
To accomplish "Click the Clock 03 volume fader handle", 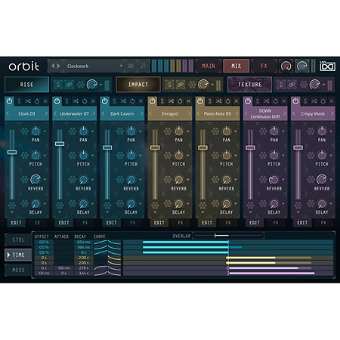I will [x=12, y=152].
